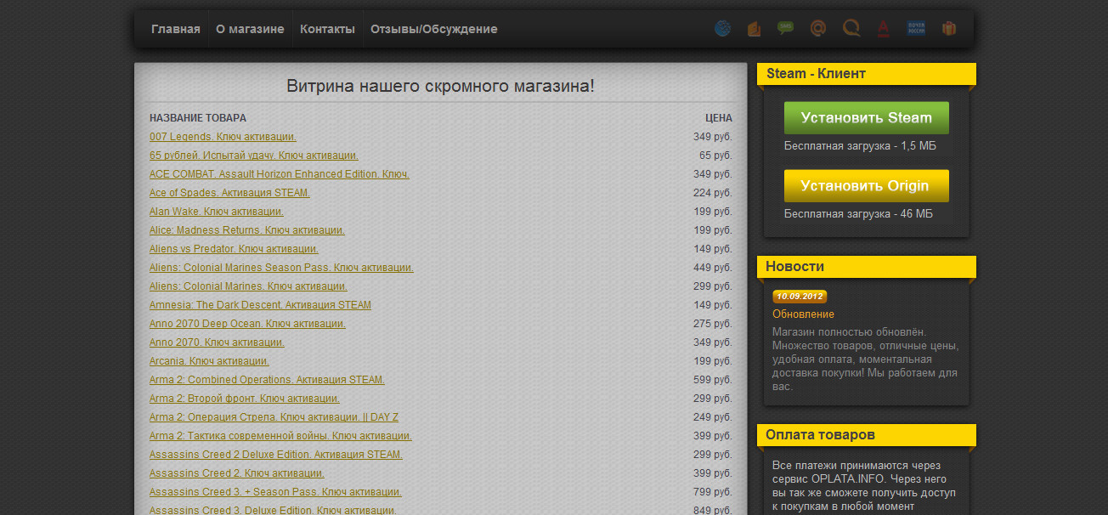Click the Бесплатная загрузка - 46 МБ text

click(x=858, y=214)
